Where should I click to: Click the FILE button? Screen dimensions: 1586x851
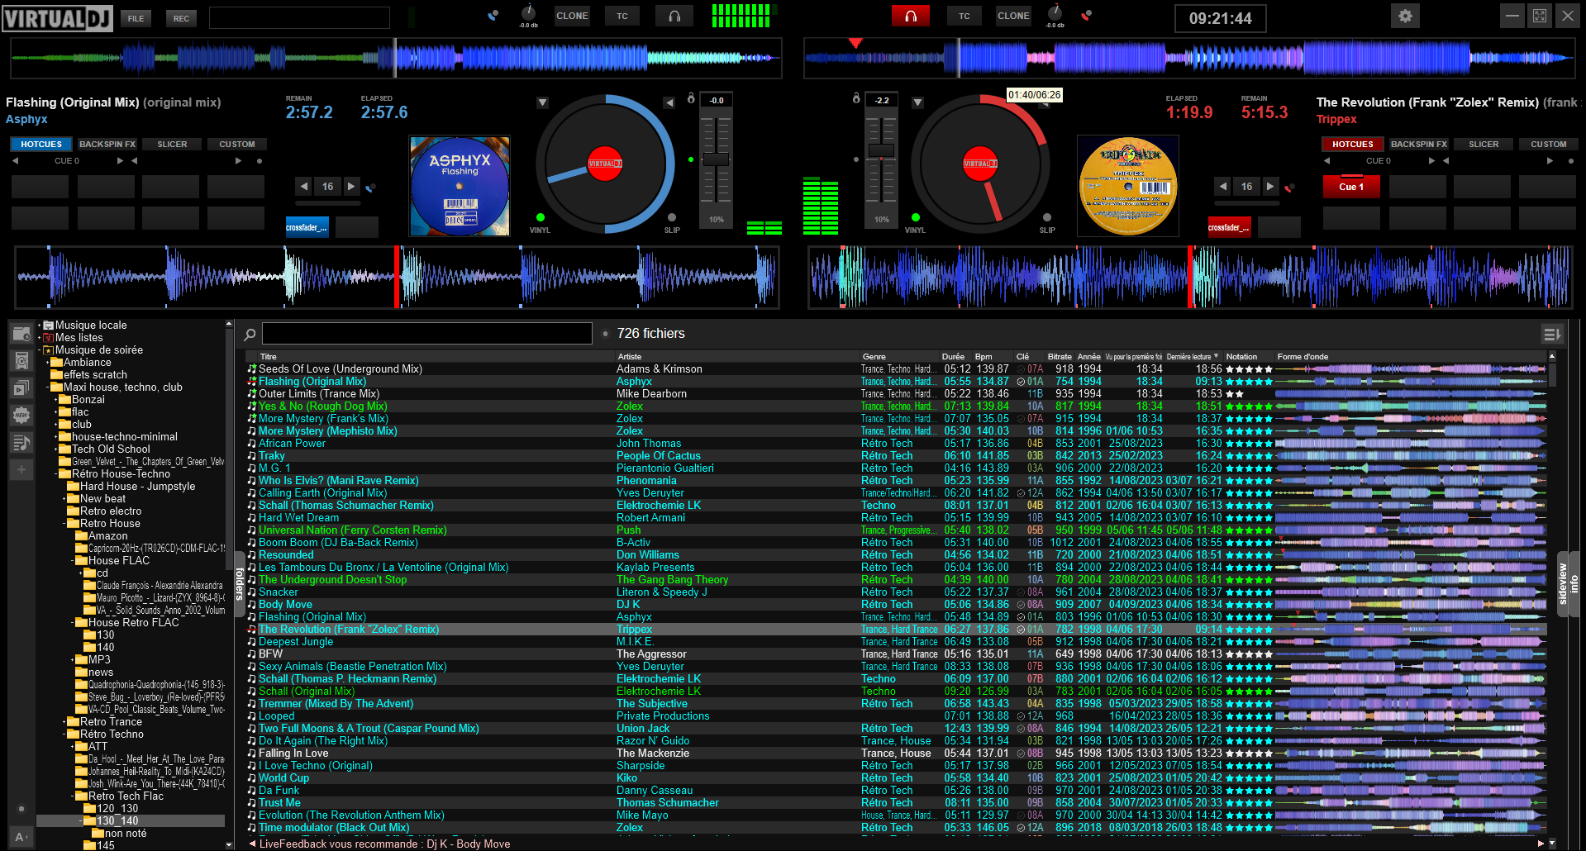(x=136, y=18)
